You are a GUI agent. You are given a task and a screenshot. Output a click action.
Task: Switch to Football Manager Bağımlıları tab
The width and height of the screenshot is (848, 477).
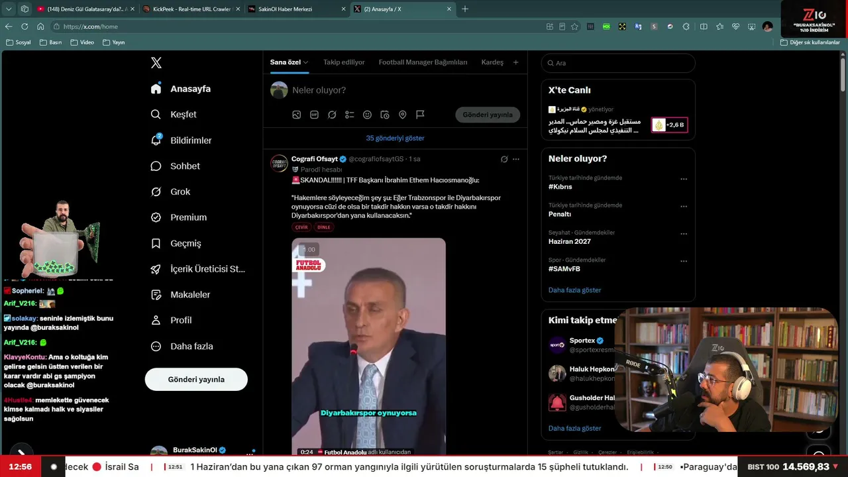423,62
